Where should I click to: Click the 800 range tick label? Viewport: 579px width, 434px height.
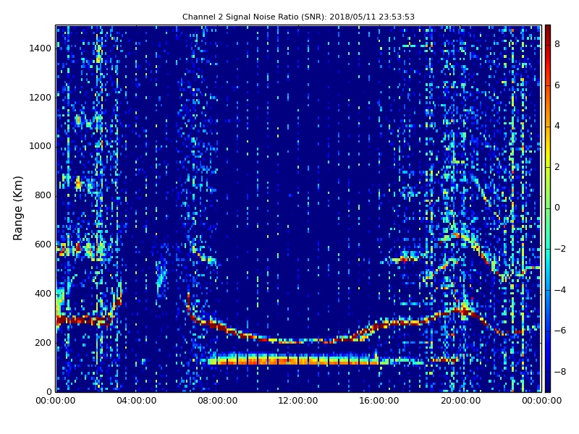coord(43,195)
